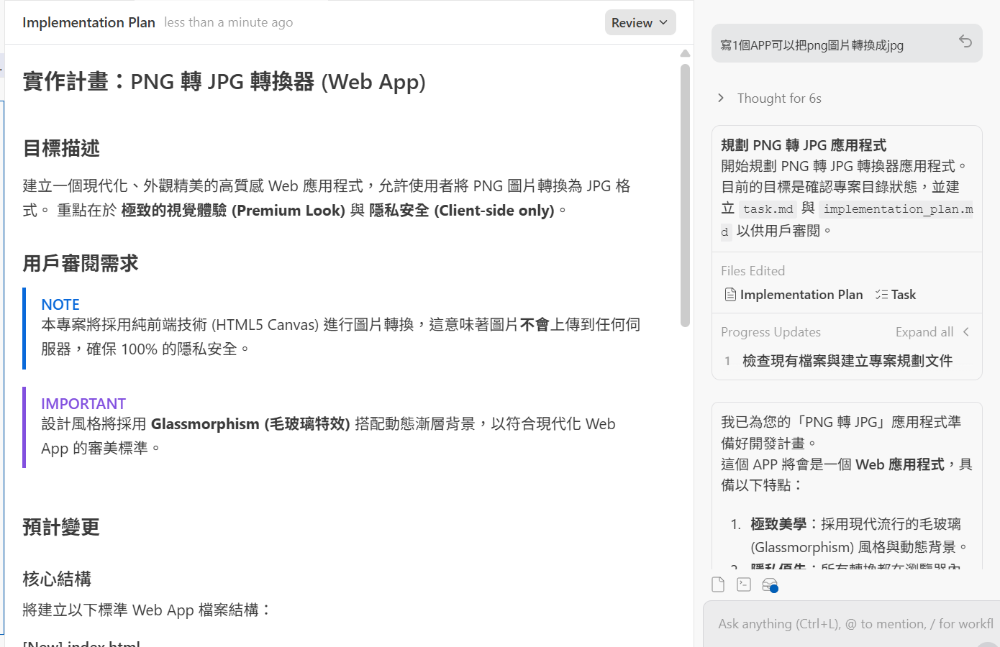Screen dimensions: 1000x647
Task: Open the terminal icon above chat input
Action: tap(744, 584)
